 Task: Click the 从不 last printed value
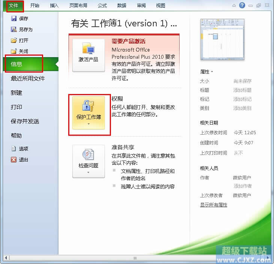(238, 153)
